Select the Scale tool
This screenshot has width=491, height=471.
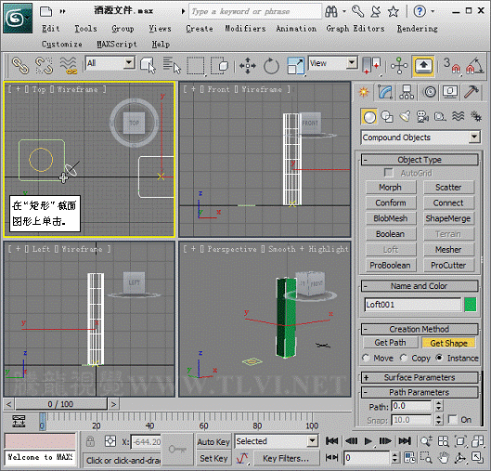click(x=295, y=66)
